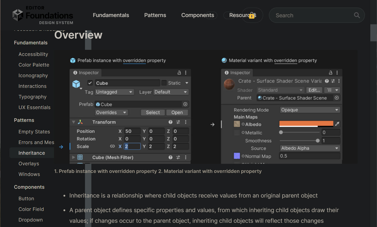Click the search magnifier icon

click(x=357, y=15)
